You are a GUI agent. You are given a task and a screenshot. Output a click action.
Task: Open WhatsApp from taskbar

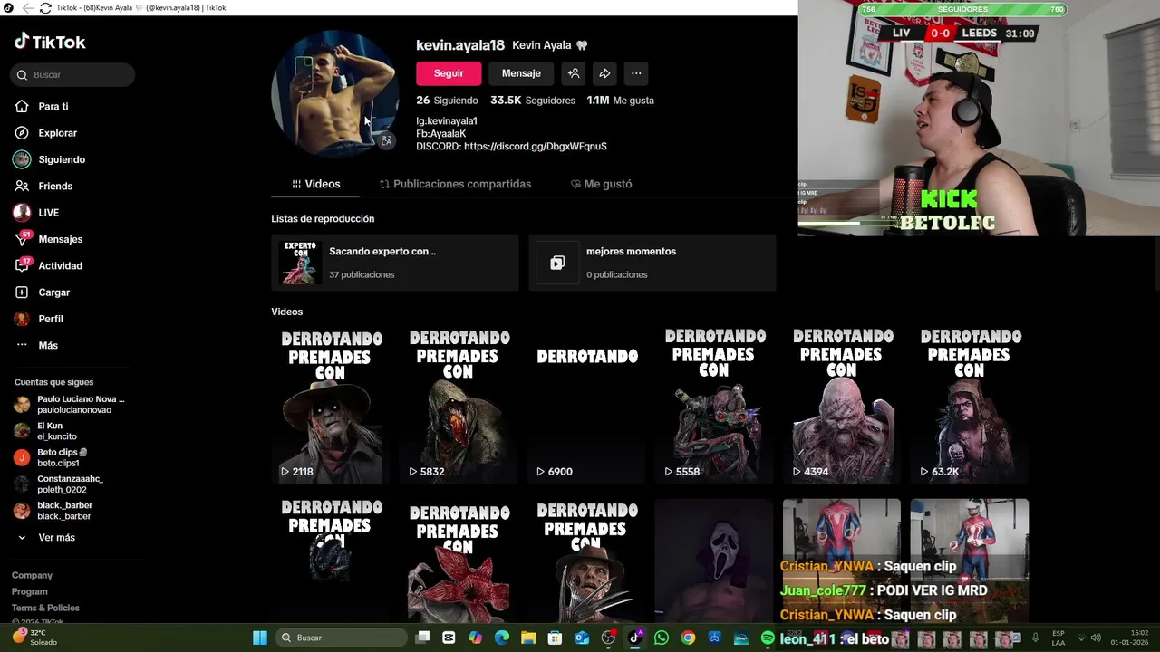662,638
